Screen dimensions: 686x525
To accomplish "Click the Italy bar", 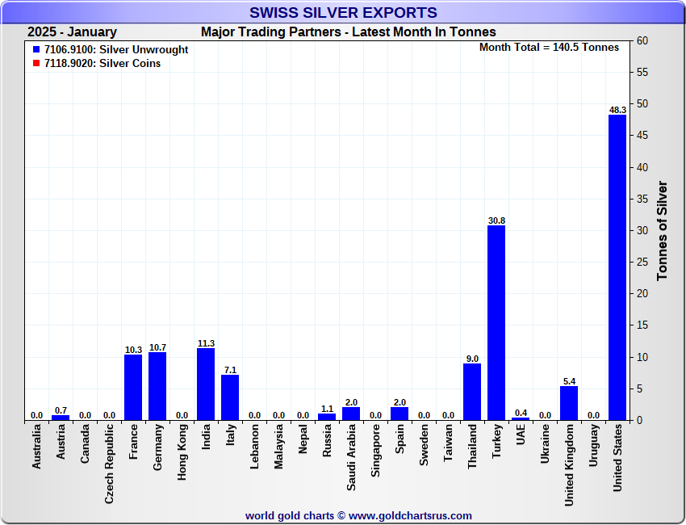I will (x=230, y=397).
